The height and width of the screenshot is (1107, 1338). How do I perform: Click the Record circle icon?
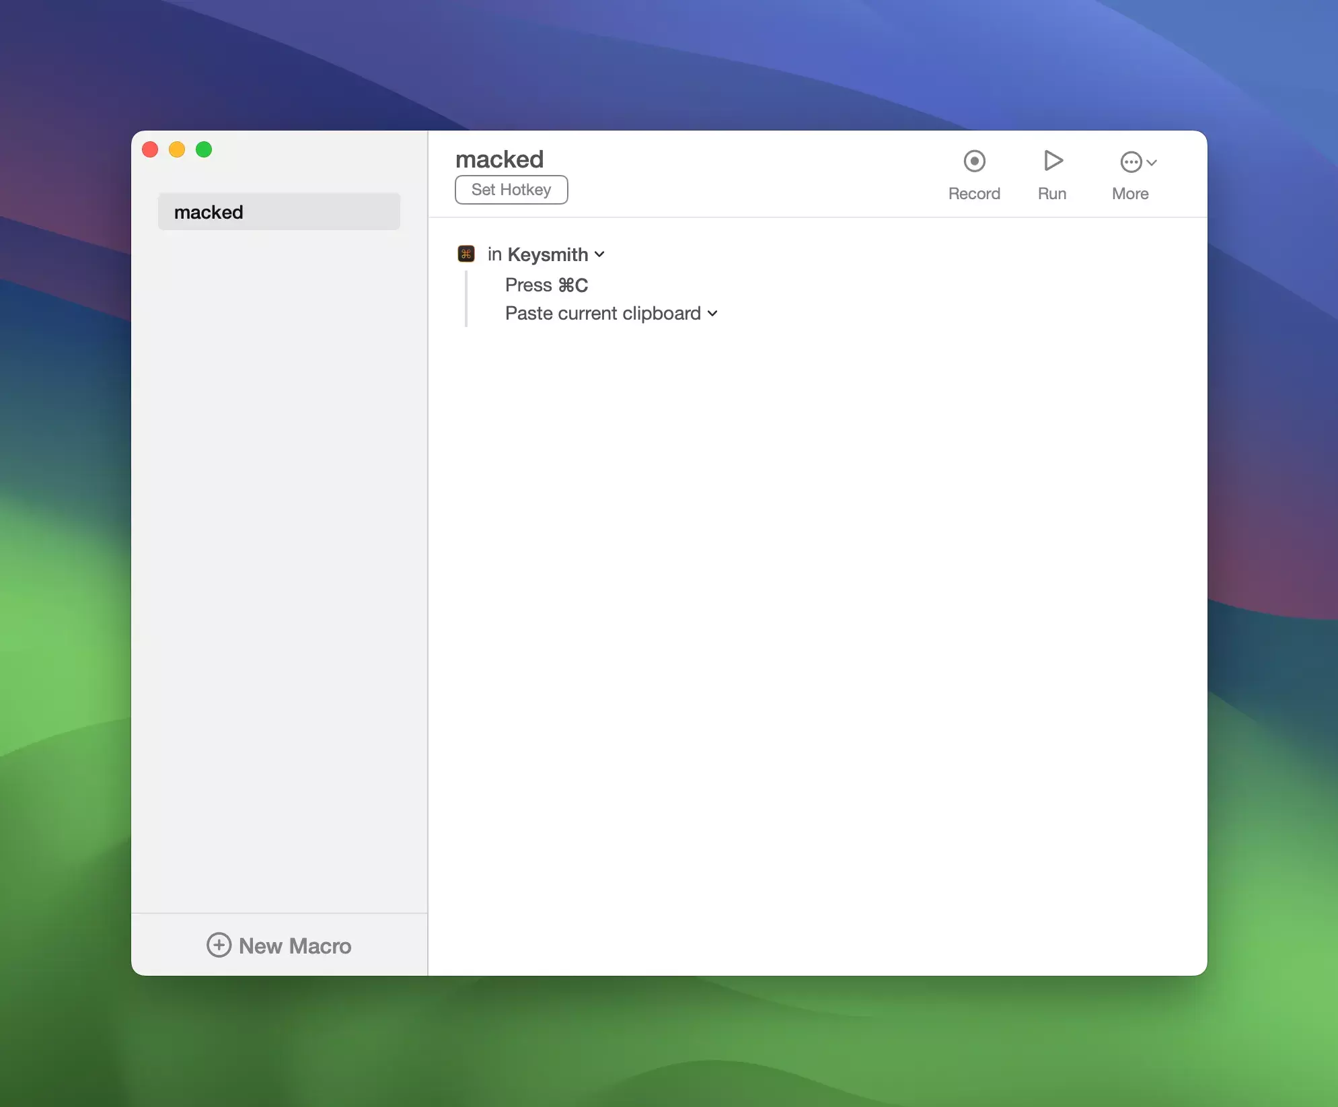[x=974, y=162]
